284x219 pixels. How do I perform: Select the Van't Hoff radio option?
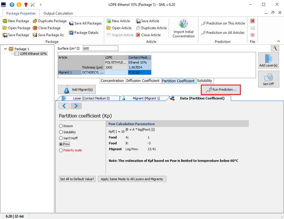(x=61, y=138)
